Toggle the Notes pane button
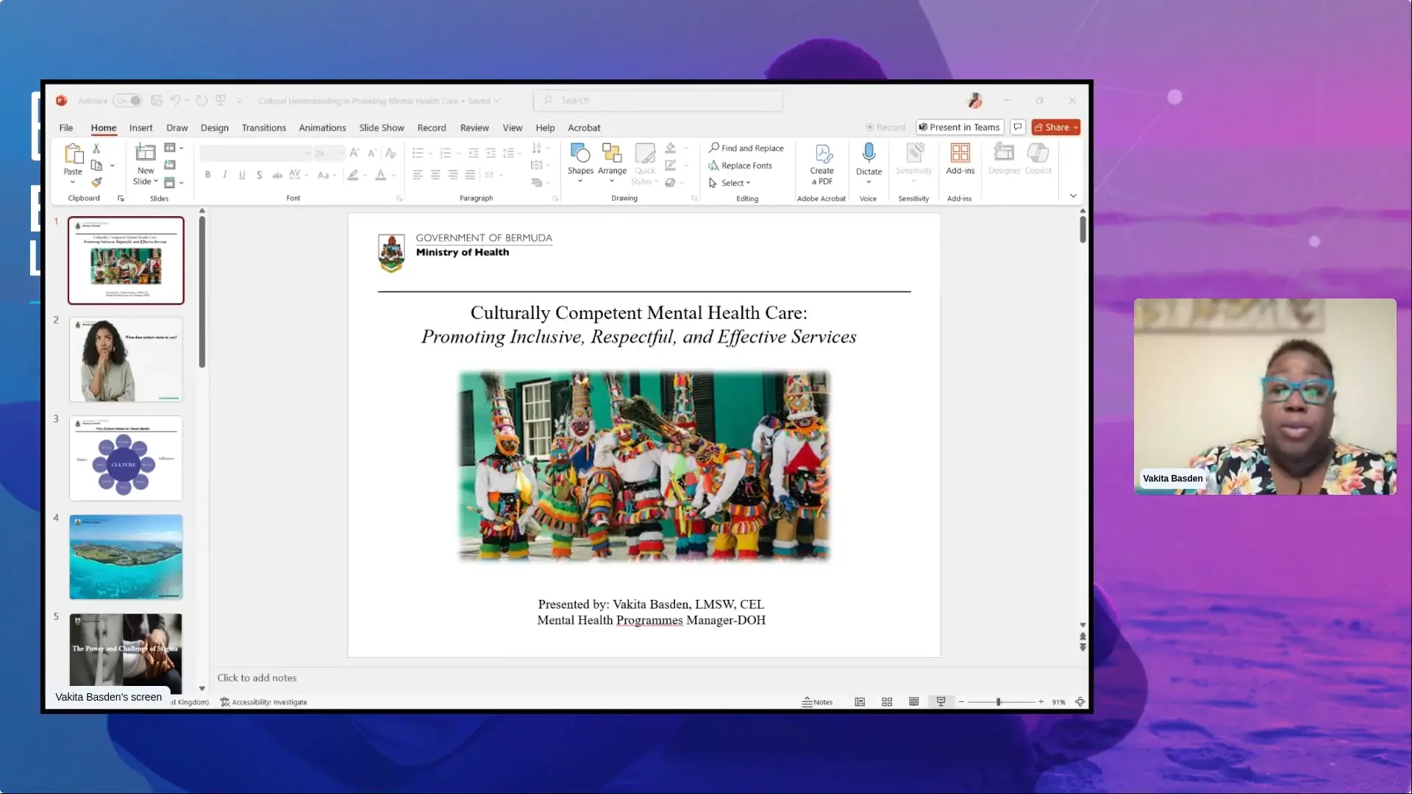 coord(817,702)
